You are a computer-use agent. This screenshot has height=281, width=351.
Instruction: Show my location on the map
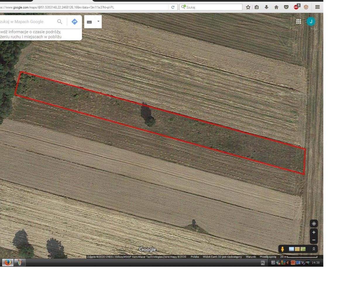pyautogui.click(x=314, y=224)
